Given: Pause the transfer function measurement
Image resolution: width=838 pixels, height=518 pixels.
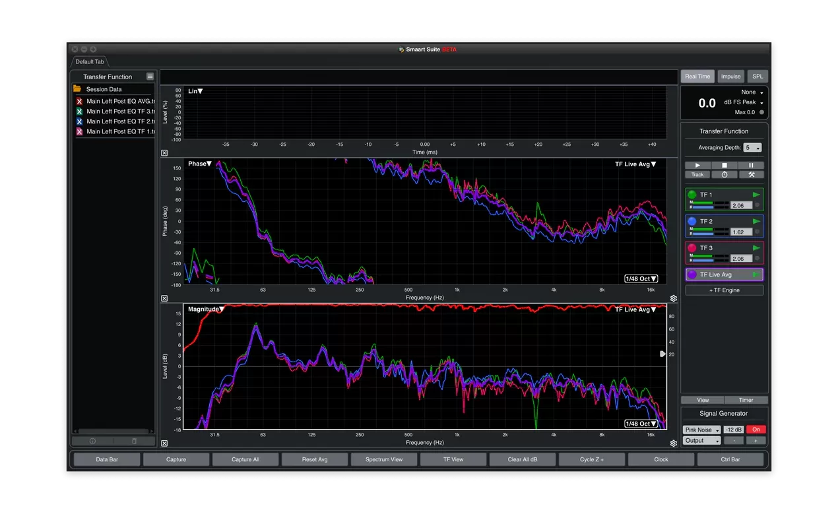Looking at the screenshot, I should pyautogui.click(x=751, y=166).
